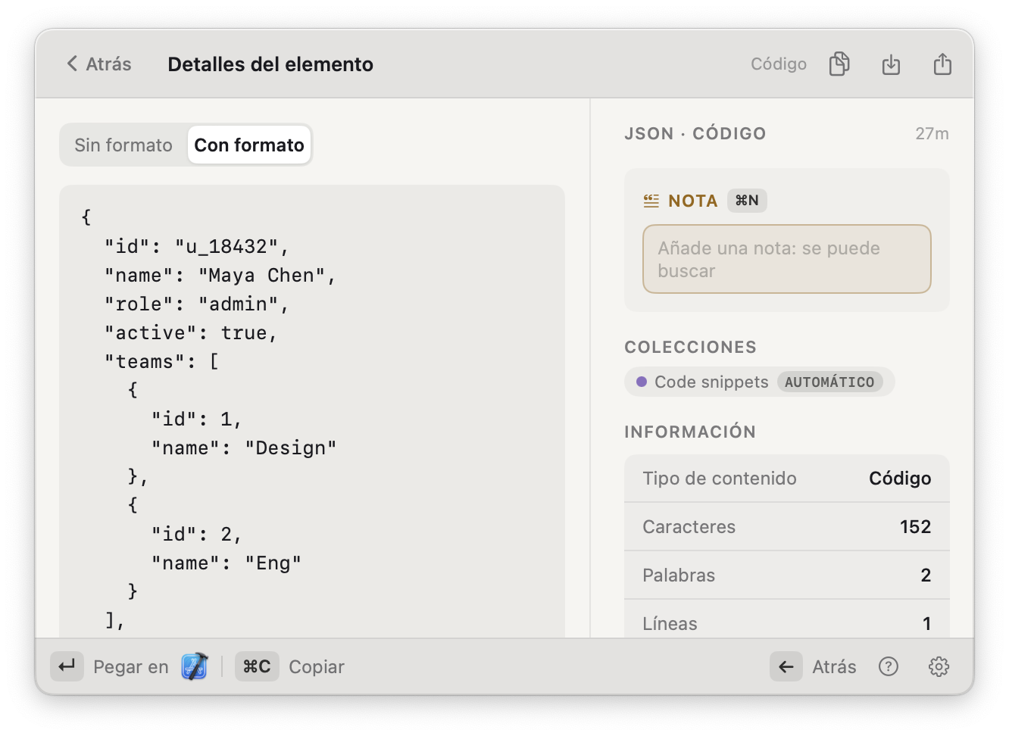The height and width of the screenshot is (736, 1009).
Task: Click the purple dot of Code snippets
Action: 642,382
